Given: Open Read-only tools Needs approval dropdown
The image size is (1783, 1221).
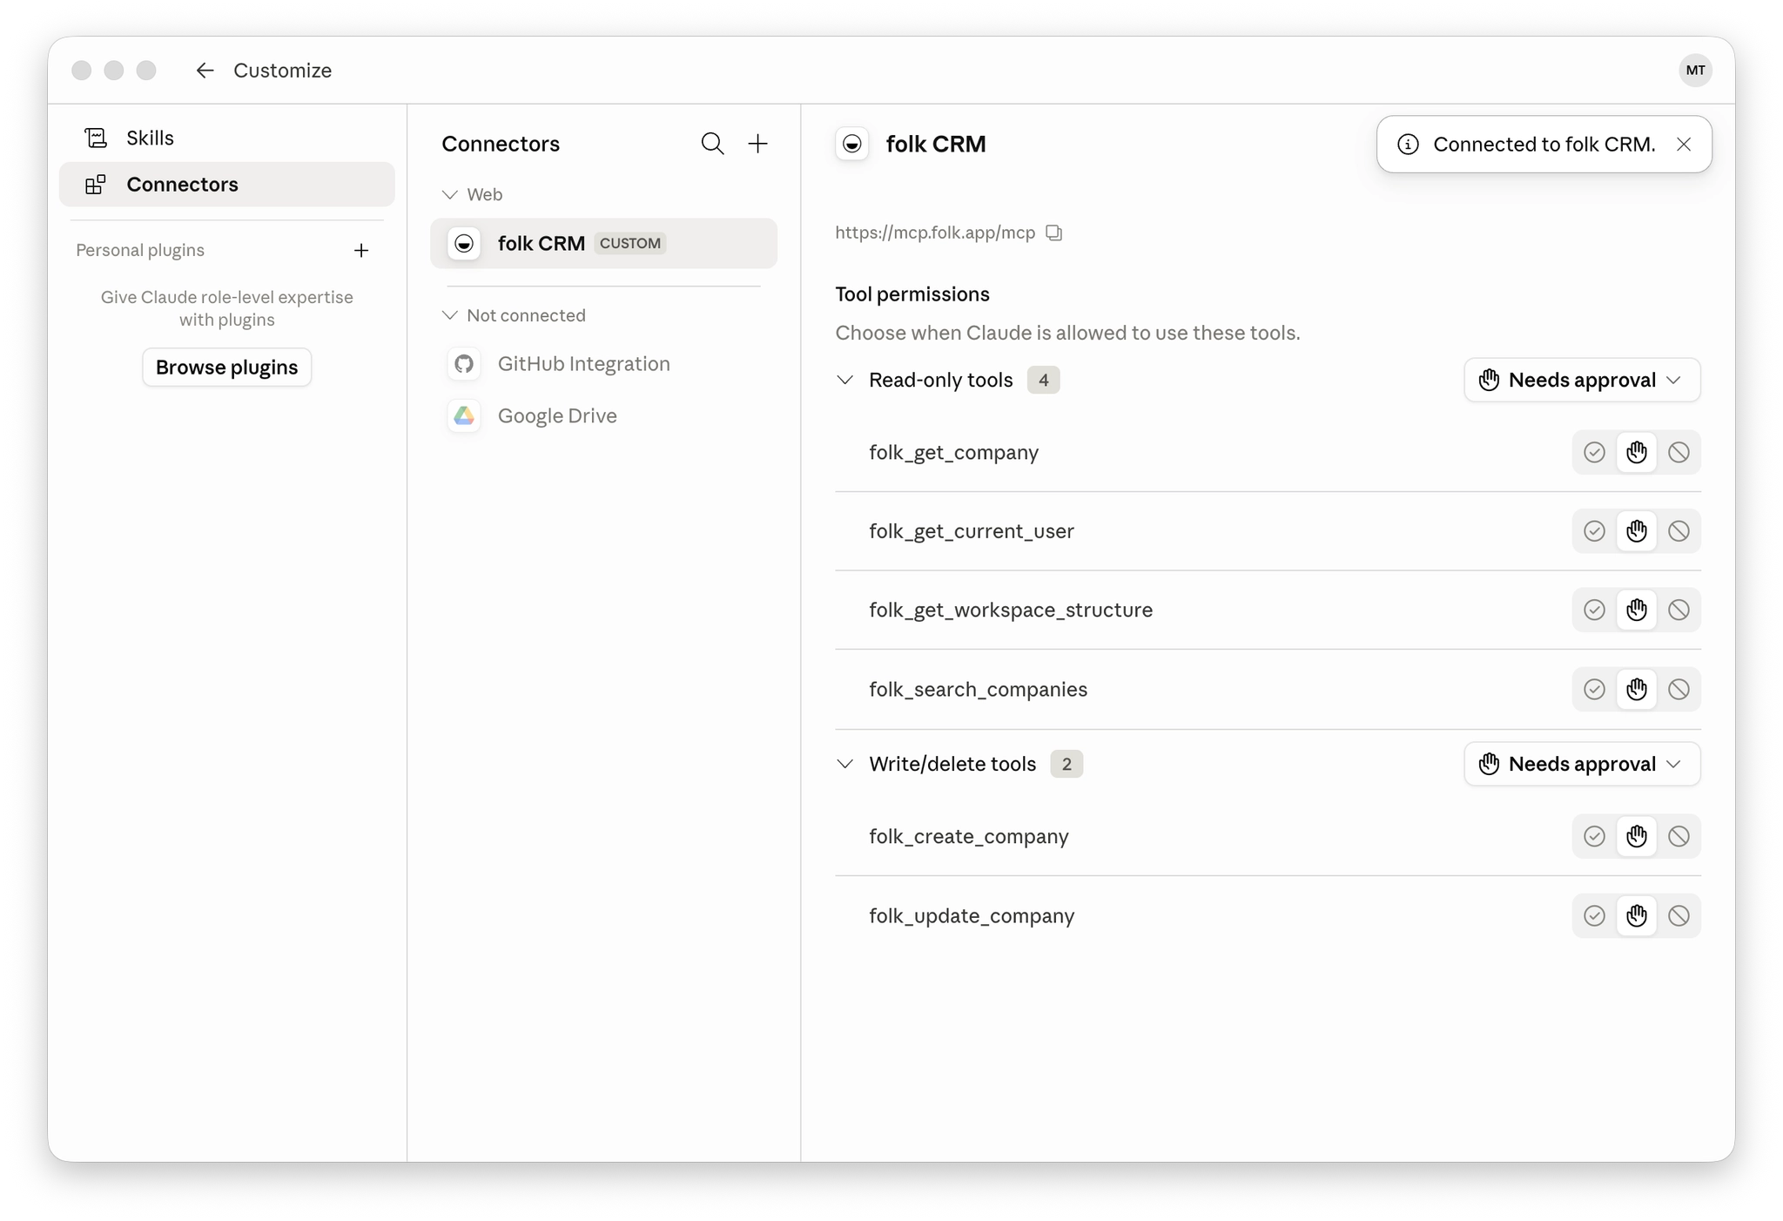Looking at the screenshot, I should [1582, 381].
